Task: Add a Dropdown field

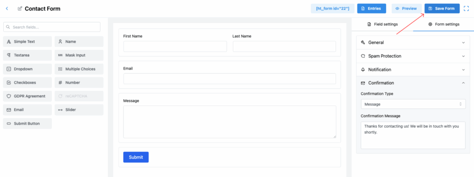Action: (x=27, y=69)
